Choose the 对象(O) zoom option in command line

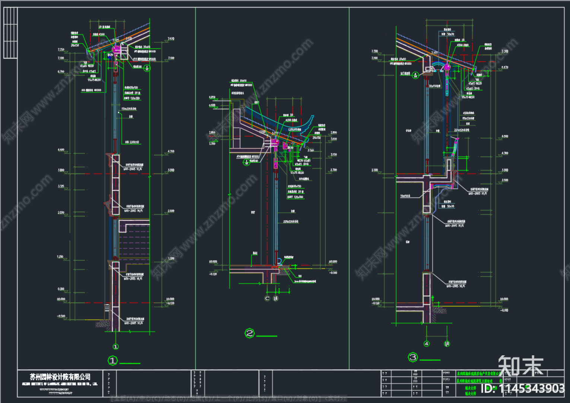pyautogui.click(x=306, y=399)
